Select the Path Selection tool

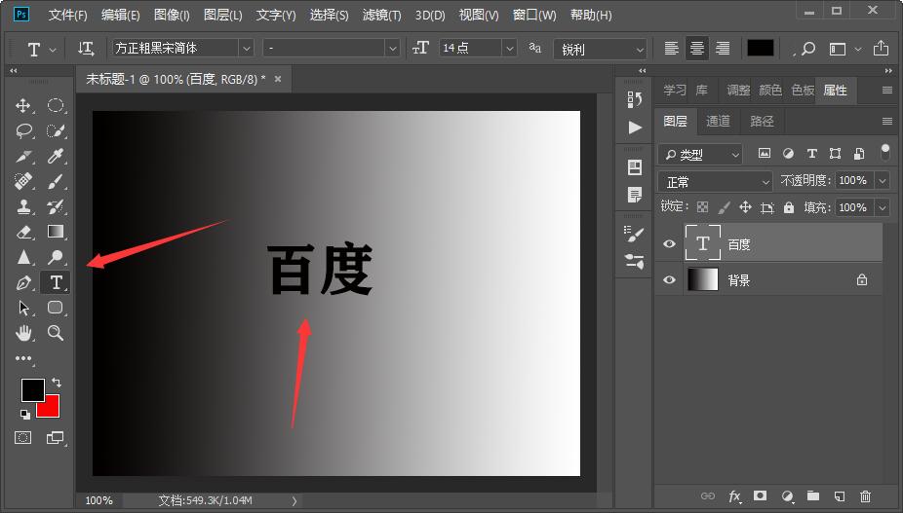(23, 308)
